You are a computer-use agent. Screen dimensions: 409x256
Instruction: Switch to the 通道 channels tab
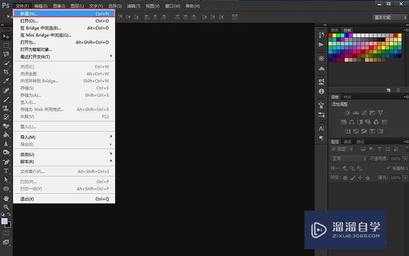click(x=347, y=142)
